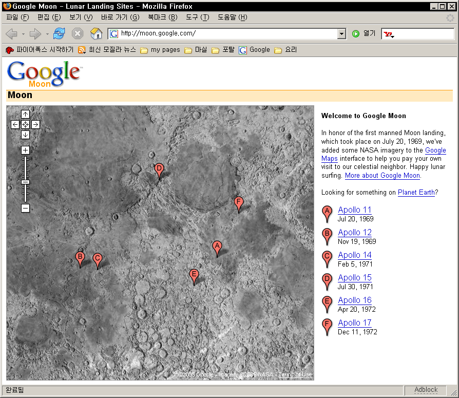The image size is (459, 398).
Task: Click the center map reset icon
Action: coord(26,124)
